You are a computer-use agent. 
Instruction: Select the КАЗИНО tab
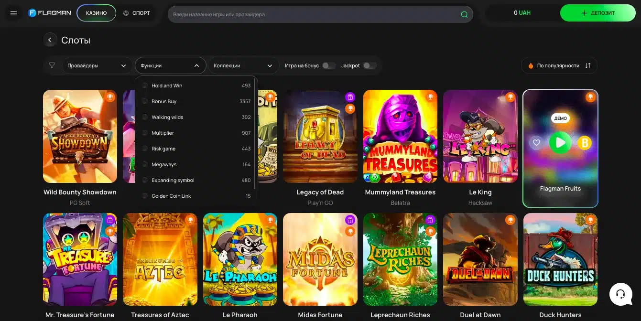click(96, 13)
